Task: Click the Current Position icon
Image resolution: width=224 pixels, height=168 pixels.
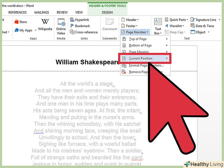Action: pos(124,58)
